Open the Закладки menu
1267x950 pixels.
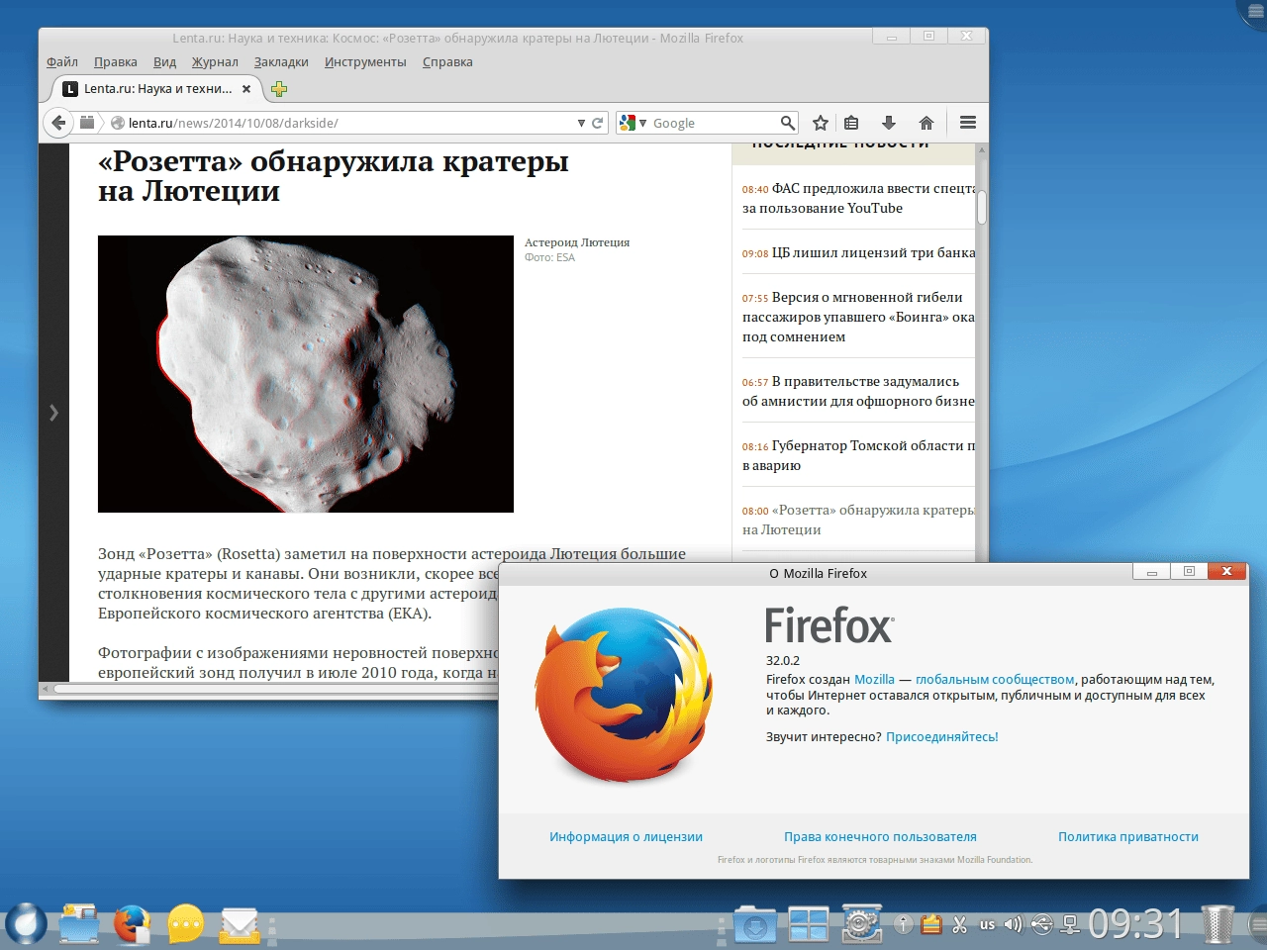[x=281, y=61]
